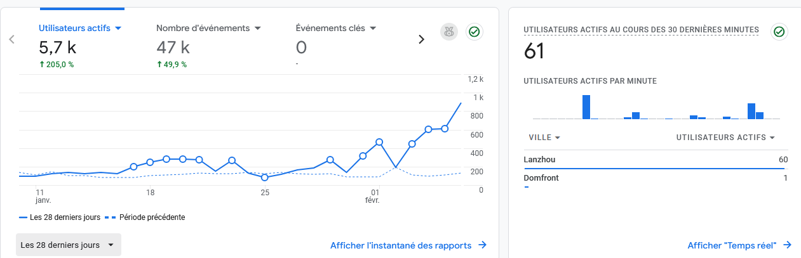Image resolution: width=801 pixels, height=258 pixels.
Task: Expand the Les 28 derniers jours date selector
Action: click(x=69, y=245)
